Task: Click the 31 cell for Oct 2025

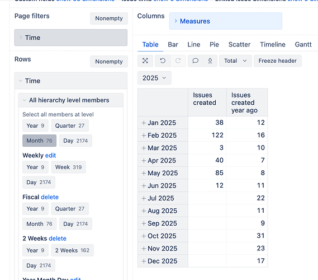Action: click(x=247, y=236)
